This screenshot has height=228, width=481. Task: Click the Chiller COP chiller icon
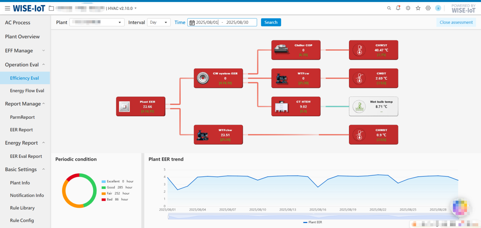[x=282, y=50]
